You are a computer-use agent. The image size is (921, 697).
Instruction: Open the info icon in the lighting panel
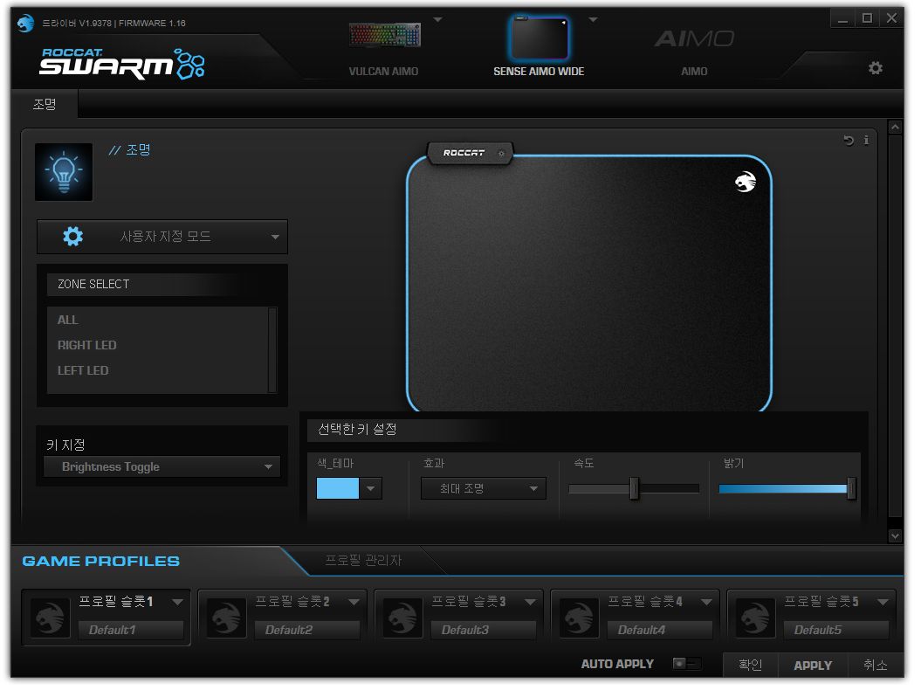866,140
